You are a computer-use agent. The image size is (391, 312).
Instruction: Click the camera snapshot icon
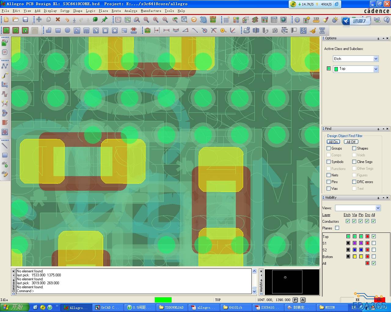[275, 30]
